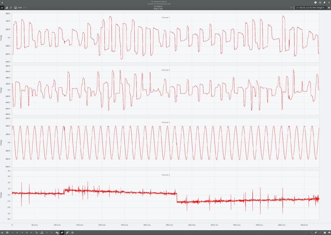Select the ruler measurement tool
The width and height of the screenshot is (331, 235).
point(67,233)
